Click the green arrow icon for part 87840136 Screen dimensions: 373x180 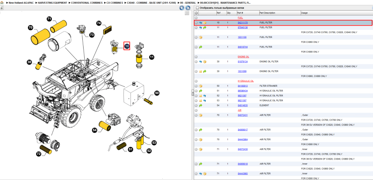coord(204,28)
